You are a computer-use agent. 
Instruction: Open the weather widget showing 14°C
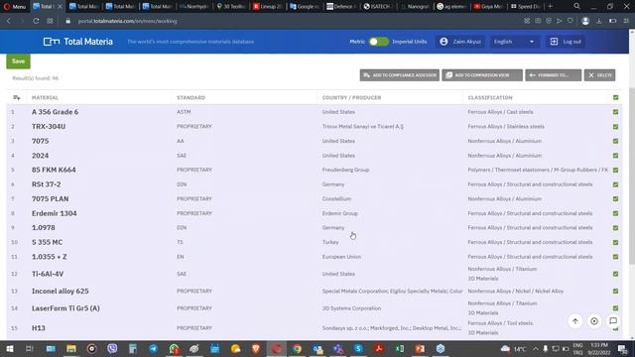coord(513,348)
